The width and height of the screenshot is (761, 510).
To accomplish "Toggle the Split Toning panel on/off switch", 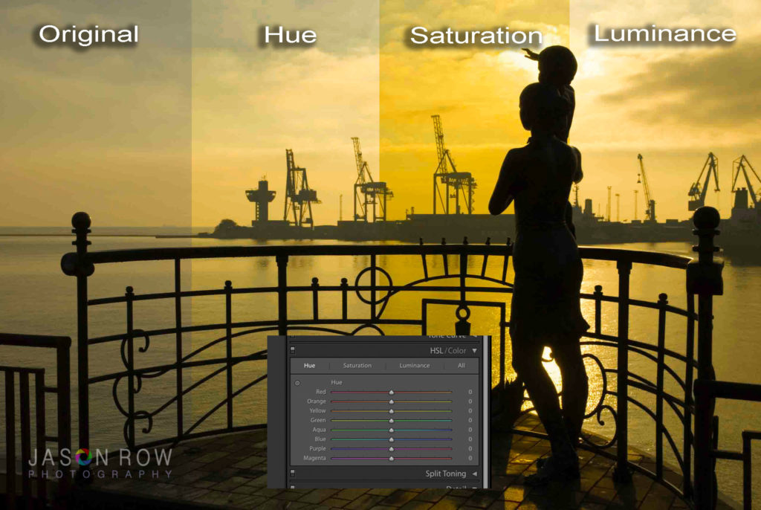I will pos(293,473).
